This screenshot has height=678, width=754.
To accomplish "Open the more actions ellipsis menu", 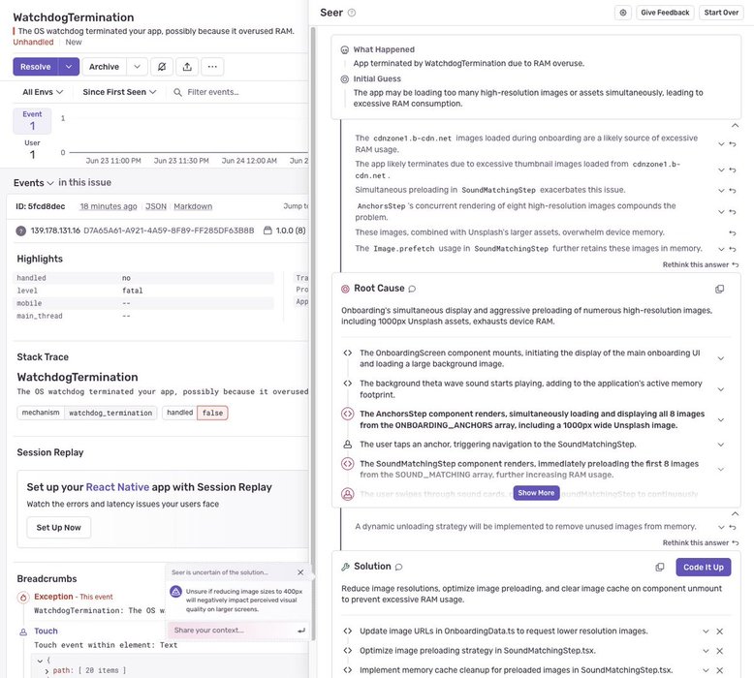I will (212, 67).
